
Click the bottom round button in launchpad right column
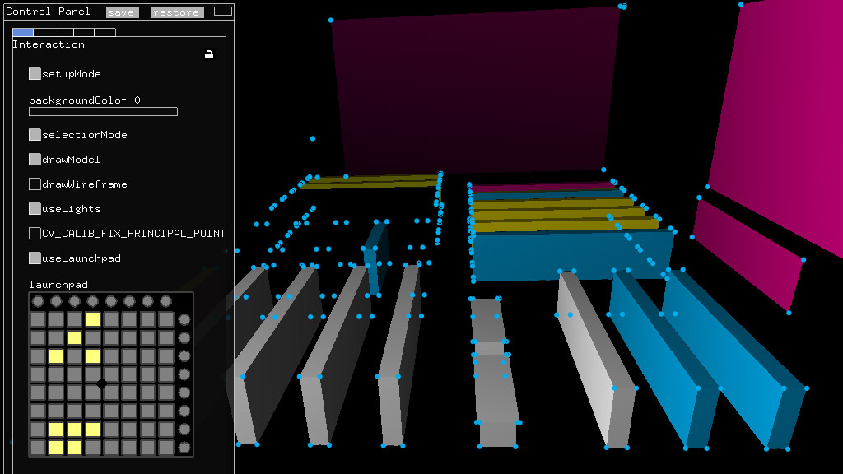tap(184, 448)
